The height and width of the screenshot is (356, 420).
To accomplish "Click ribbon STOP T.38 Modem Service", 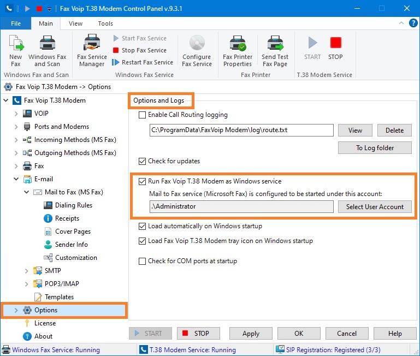I will tap(335, 48).
